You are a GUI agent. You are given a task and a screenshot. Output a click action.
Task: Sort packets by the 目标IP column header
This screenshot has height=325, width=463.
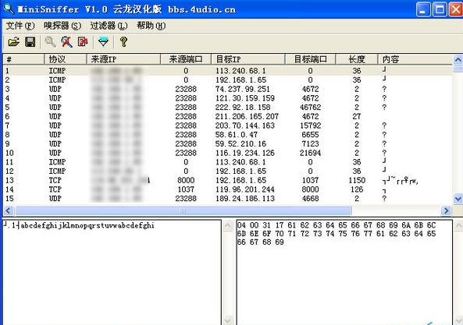[248, 59]
